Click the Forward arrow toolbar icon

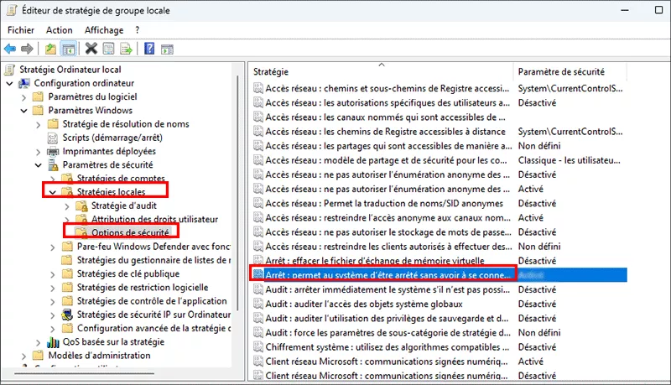click(x=27, y=49)
